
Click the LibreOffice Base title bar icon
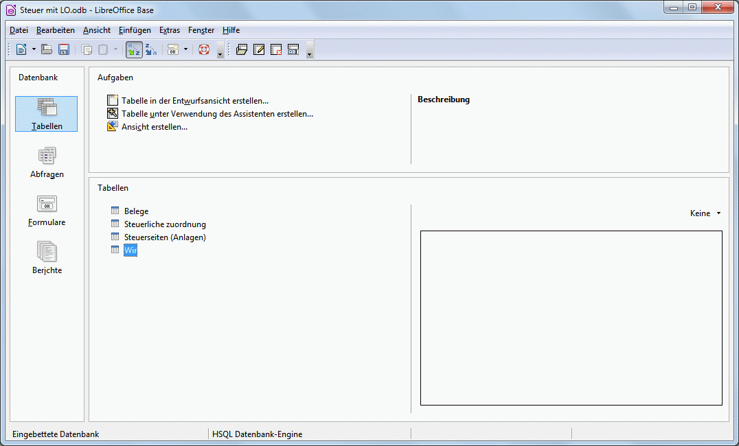pyautogui.click(x=11, y=10)
